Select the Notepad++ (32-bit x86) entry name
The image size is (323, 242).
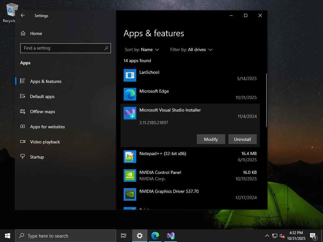pos(163,153)
